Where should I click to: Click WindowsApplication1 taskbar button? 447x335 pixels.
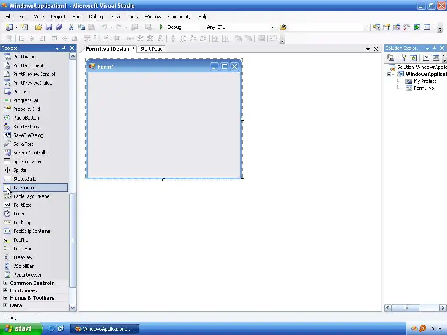tap(105, 329)
